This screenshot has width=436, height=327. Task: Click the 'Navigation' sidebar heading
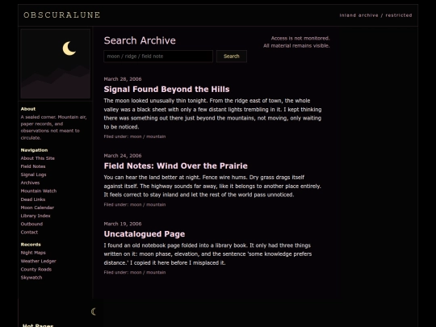coord(34,150)
